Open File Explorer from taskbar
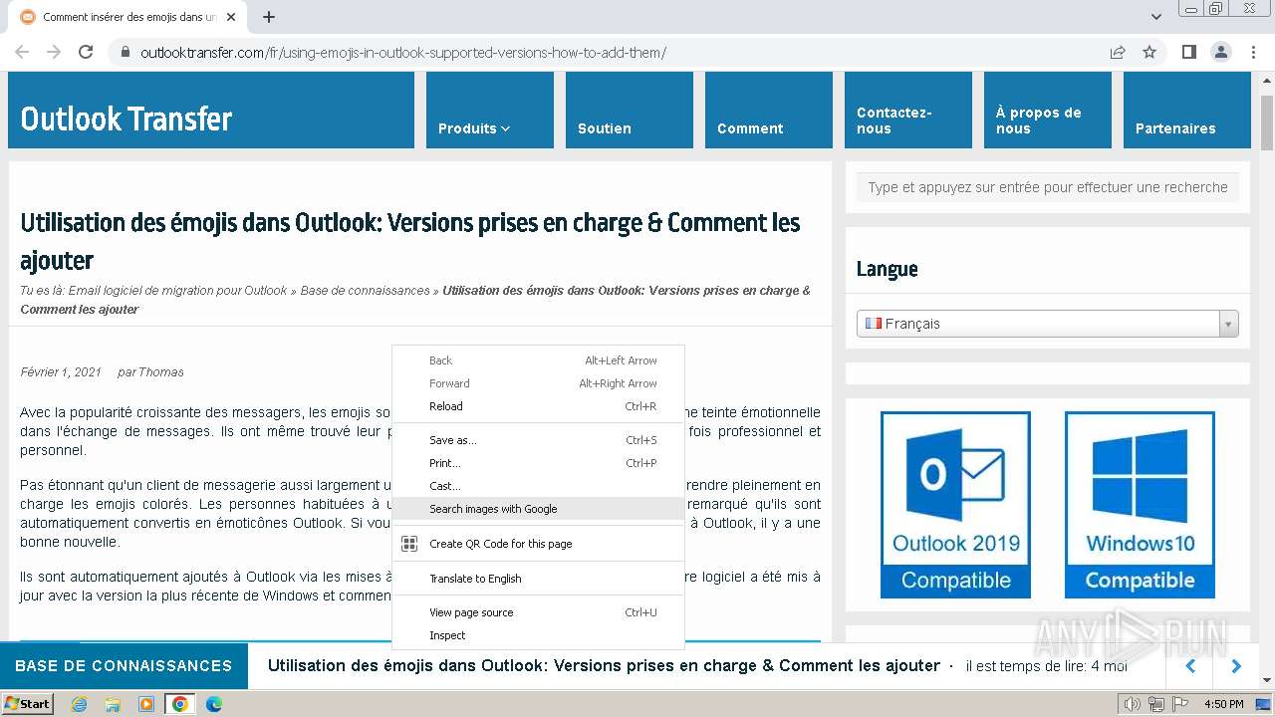Image resolution: width=1275 pixels, height=717 pixels. click(x=113, y=704)
